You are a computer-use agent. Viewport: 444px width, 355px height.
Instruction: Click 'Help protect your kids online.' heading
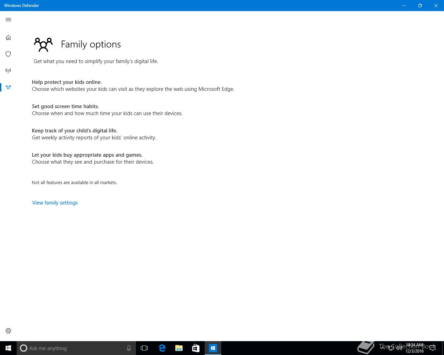pos(67,82)
